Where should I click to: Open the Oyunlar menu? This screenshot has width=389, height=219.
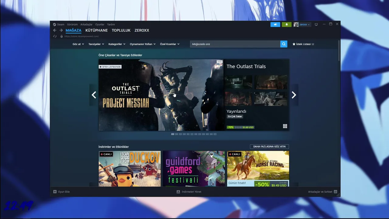(100, 24)
